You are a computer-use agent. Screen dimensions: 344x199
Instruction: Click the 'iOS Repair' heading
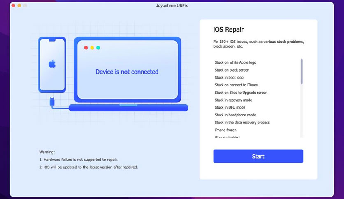(x=228, y=29)
